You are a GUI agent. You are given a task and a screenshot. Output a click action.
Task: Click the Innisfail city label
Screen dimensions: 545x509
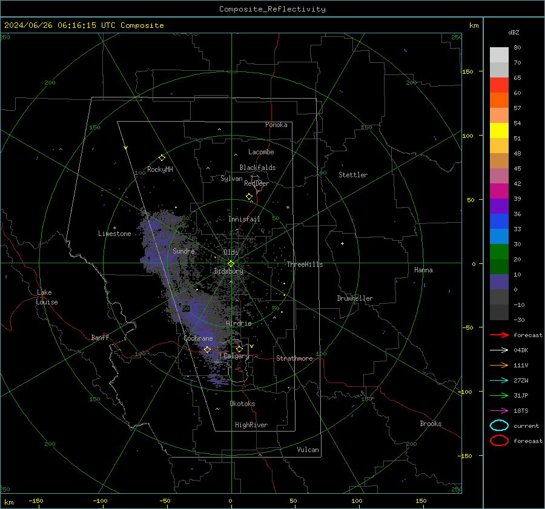[x=244, y=219]
